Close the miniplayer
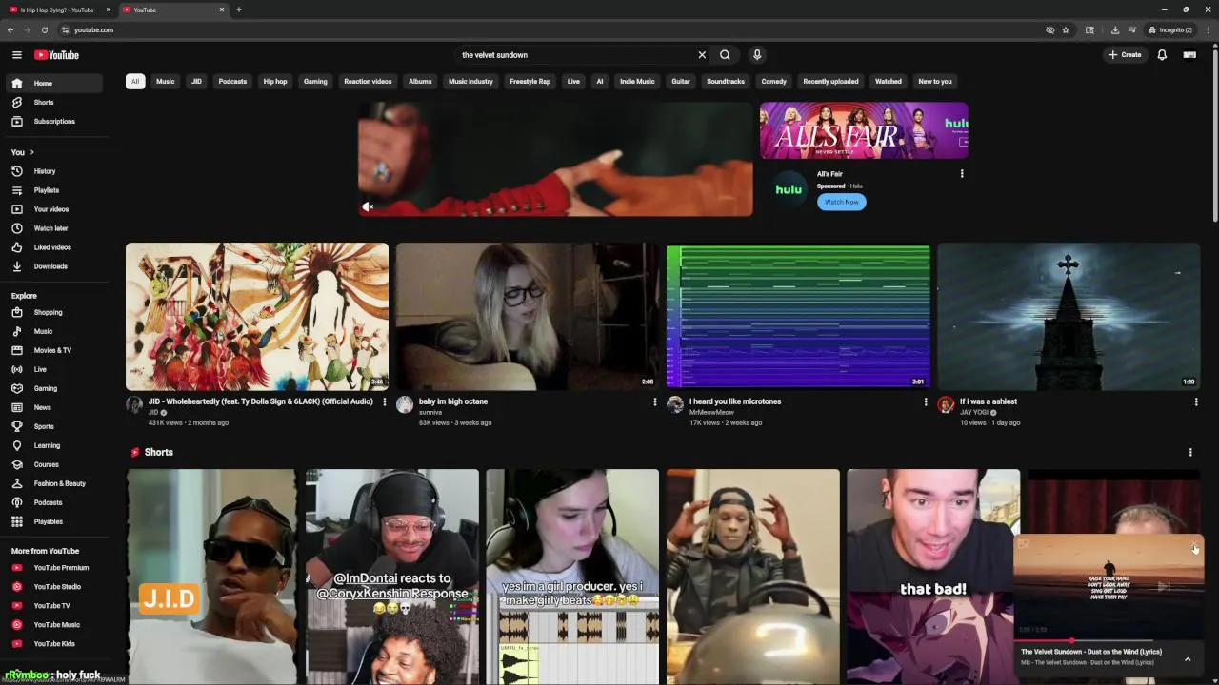Screen dimensions: 1219x685 (1194, 546)
